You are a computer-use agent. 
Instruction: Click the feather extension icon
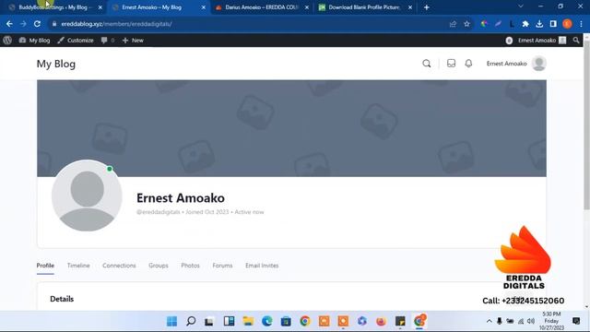click(x=498, y=24)
